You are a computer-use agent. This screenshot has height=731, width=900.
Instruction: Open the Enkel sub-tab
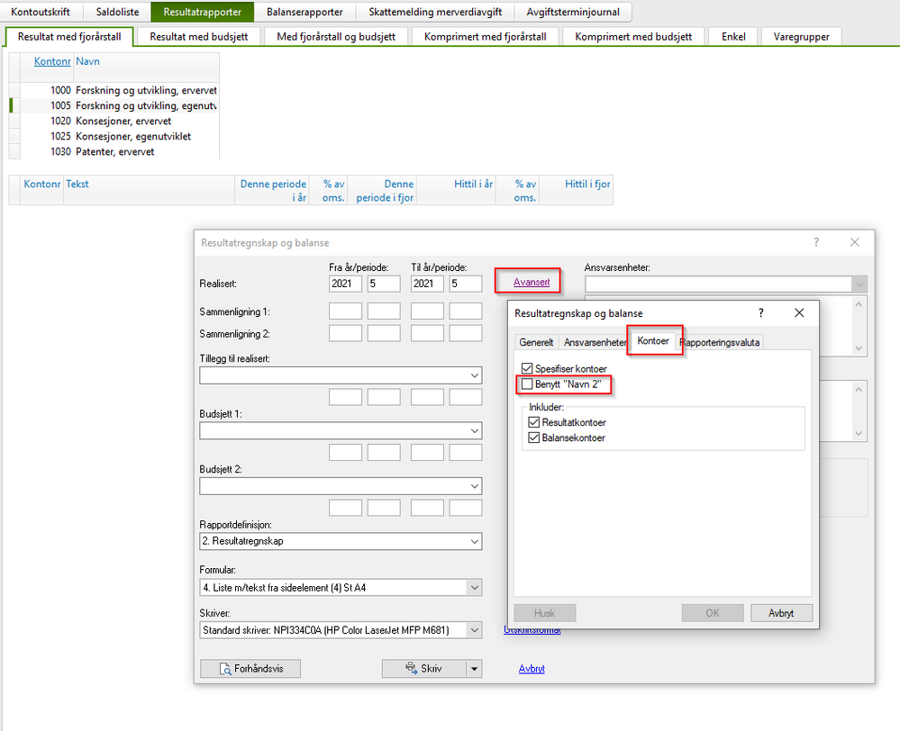[733, 37]
